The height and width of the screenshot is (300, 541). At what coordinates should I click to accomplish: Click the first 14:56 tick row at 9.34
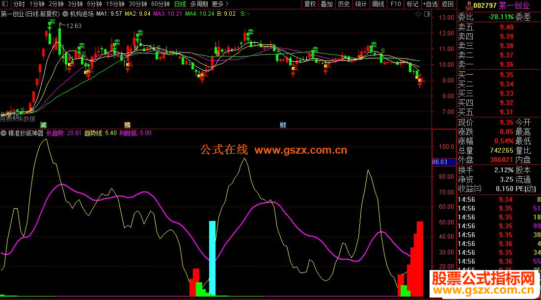point(499,199)
